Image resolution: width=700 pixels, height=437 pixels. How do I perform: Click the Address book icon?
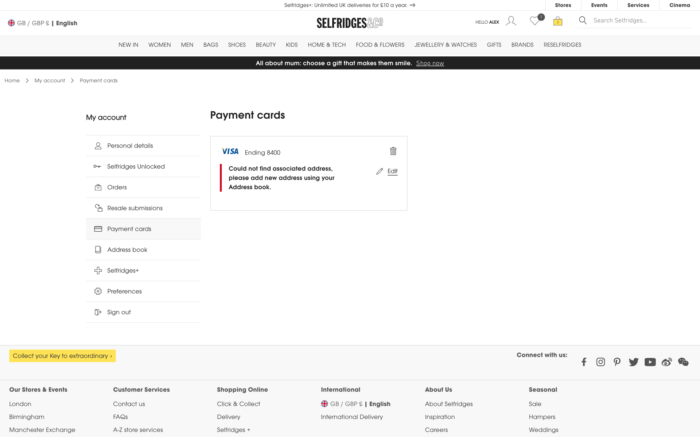pos(98,249)
